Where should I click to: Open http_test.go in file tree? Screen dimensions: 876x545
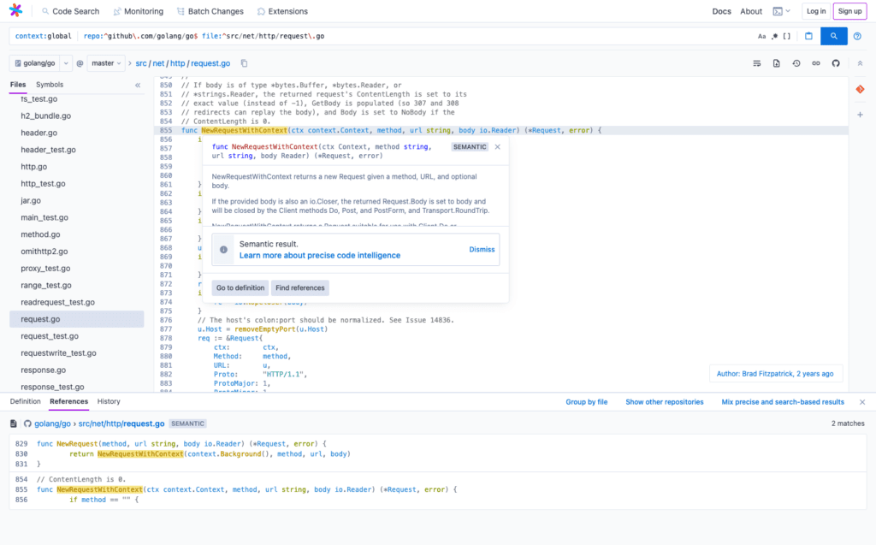click(x=43, y=183)
